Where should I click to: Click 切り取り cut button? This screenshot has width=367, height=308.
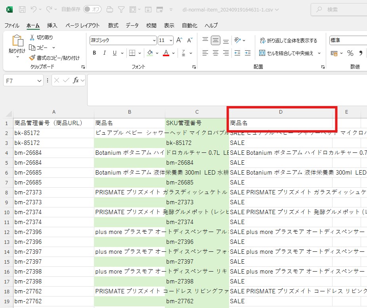tap(41, 38)
